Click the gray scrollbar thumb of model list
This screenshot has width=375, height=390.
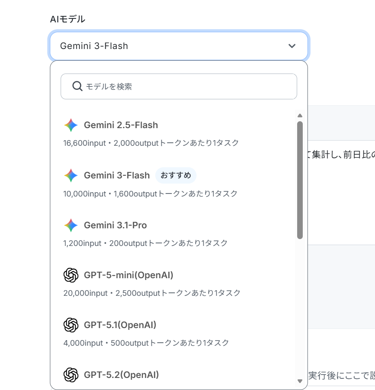pyautogui.click(x=300, y=180)
